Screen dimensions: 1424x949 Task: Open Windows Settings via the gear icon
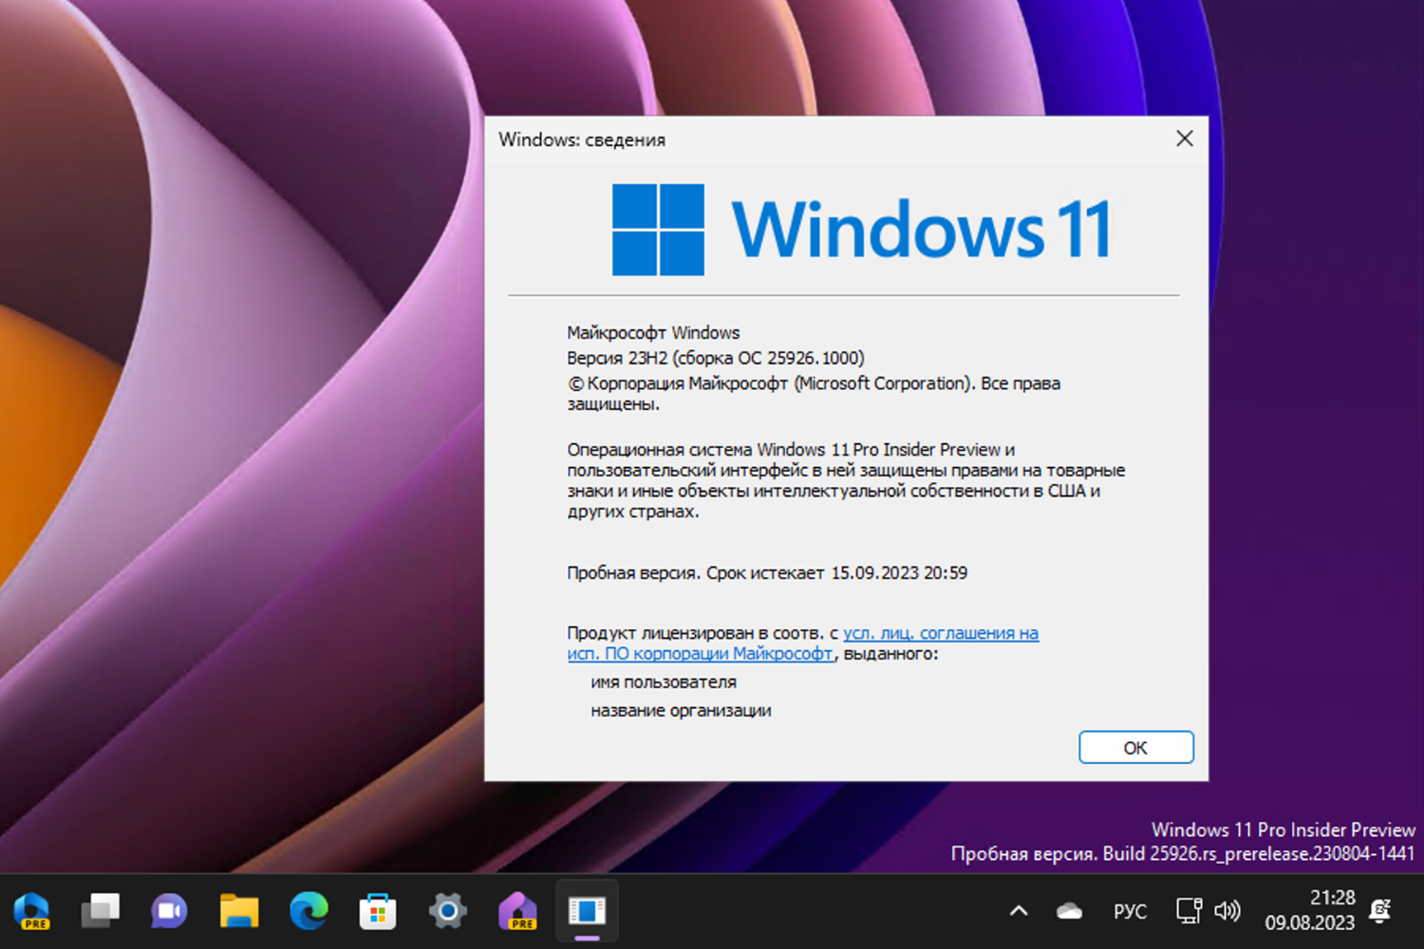446,910
